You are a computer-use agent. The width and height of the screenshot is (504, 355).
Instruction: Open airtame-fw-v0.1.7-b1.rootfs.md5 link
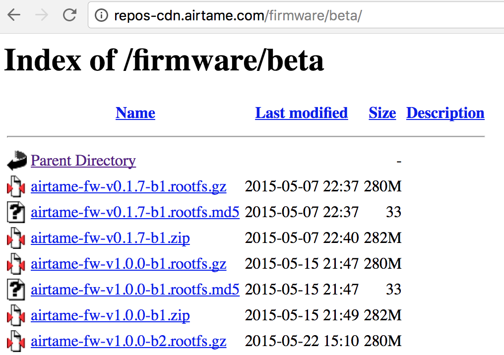(135, 212)
